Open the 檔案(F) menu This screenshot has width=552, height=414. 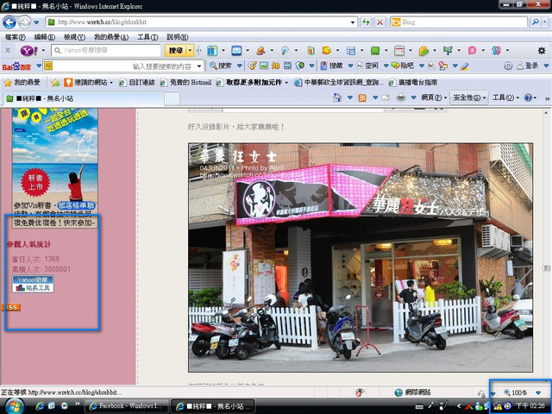click(16, 37)
